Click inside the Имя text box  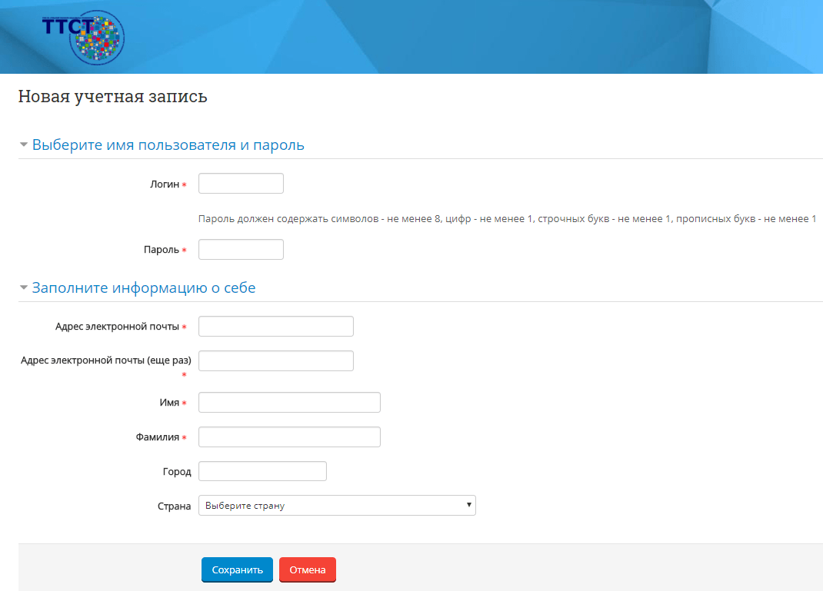point(289,402)
